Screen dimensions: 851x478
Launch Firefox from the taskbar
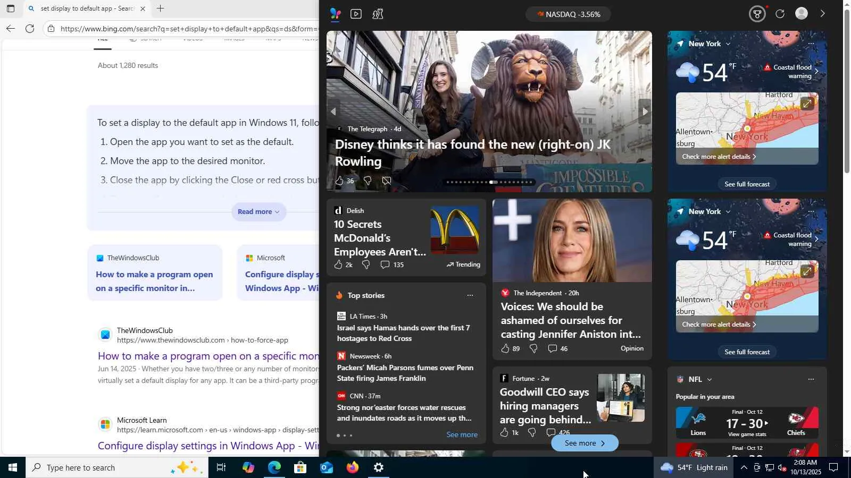352,467
